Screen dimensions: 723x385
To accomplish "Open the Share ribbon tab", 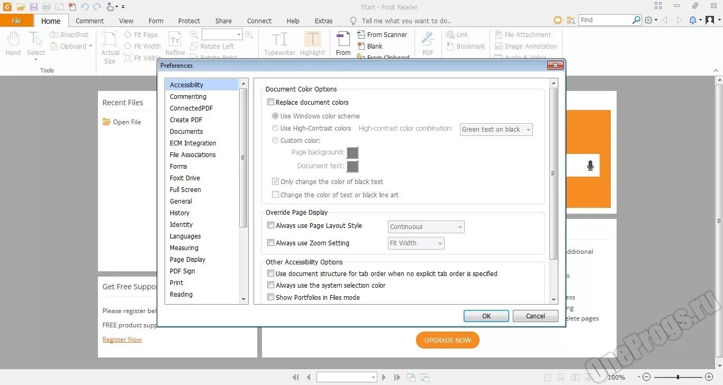I will pos(223,21).
